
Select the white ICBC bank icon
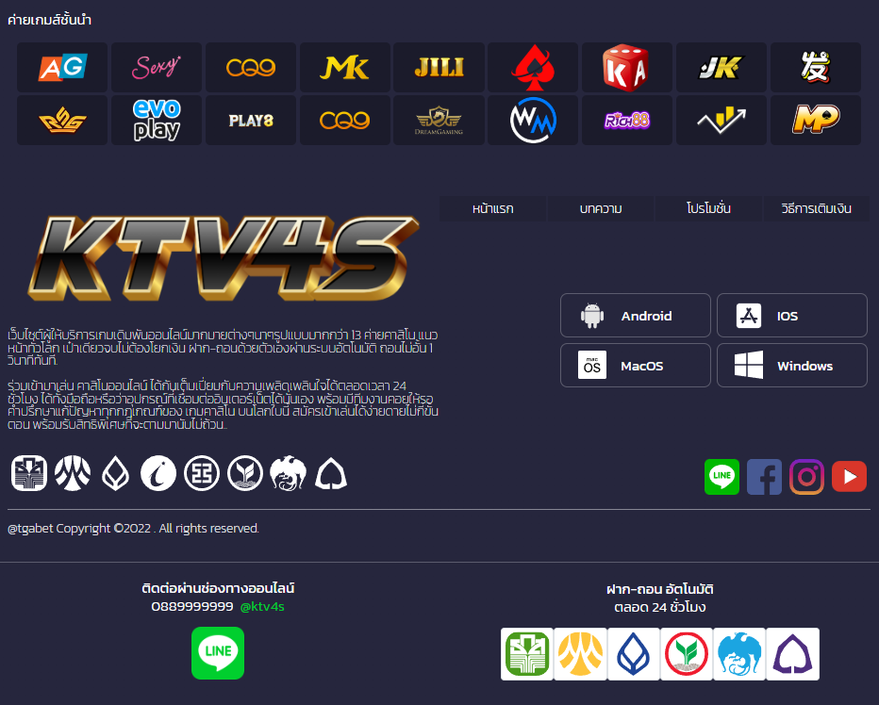pos(202,473)
